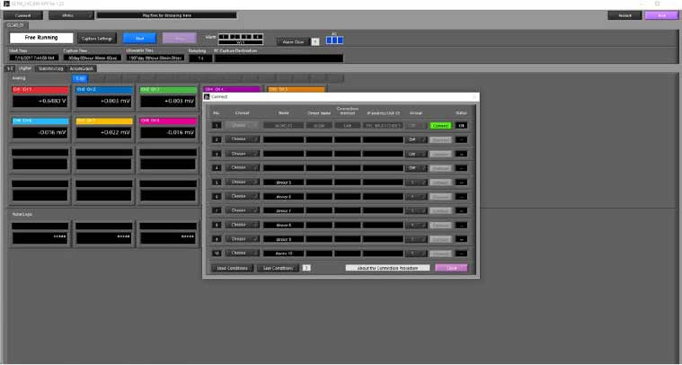Screen dimensions: 682x365
Task: Click CH1 reading +0.6493 V
Action: [x=40, y=102]
